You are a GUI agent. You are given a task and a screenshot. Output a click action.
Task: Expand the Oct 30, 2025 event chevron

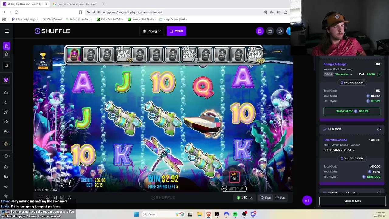[x=353, y=150]
